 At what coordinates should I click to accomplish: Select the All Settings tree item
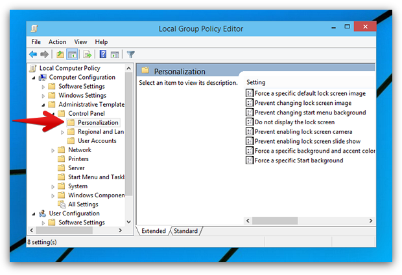click(x=83, y=204)
